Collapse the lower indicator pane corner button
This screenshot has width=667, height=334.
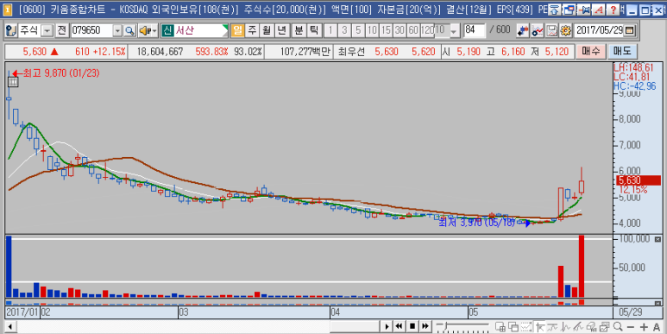tap(658, 303)
